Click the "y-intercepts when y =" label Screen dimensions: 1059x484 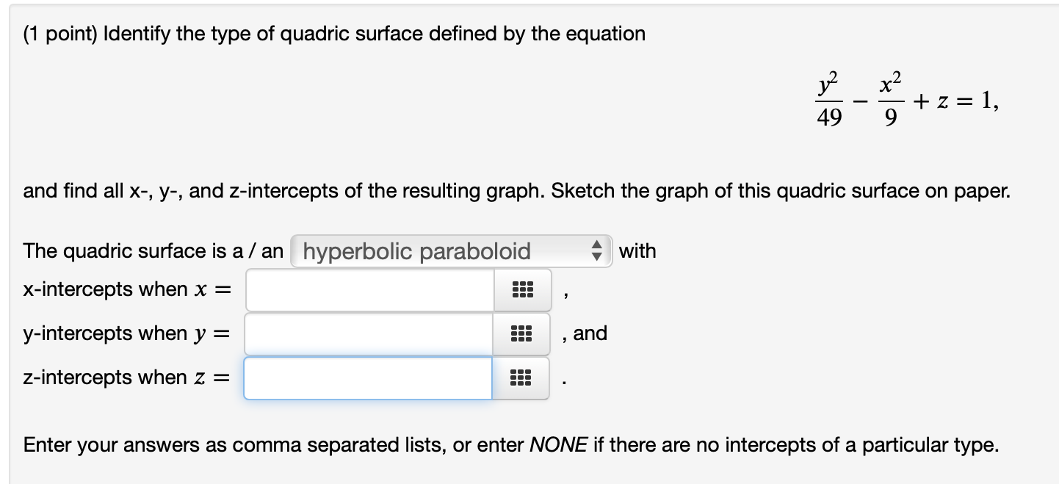click(x=126, y=334)
